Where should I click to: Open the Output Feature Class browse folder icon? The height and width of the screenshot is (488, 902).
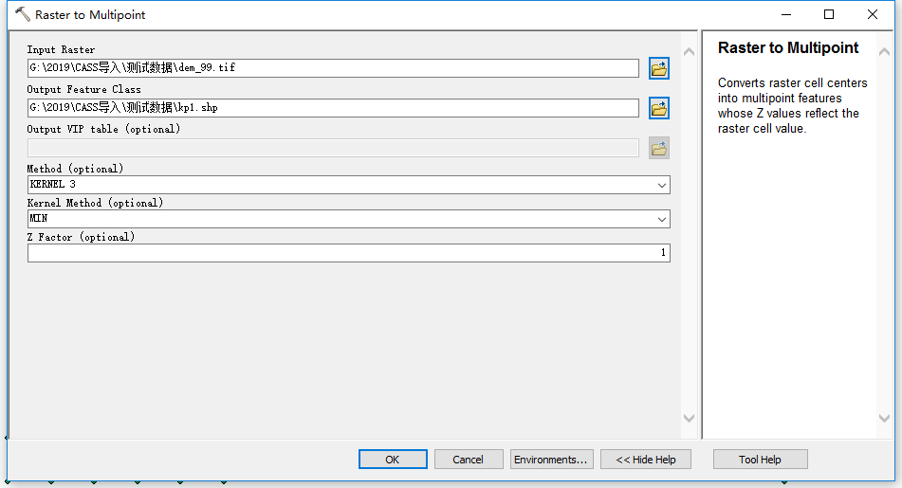coord(658,108)
